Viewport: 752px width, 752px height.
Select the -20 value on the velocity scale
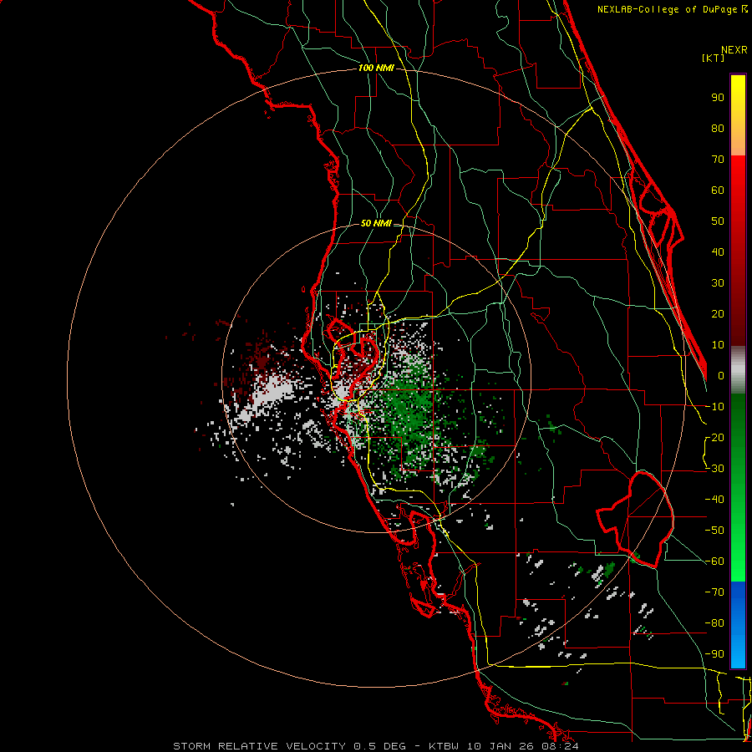coord(714,438)
